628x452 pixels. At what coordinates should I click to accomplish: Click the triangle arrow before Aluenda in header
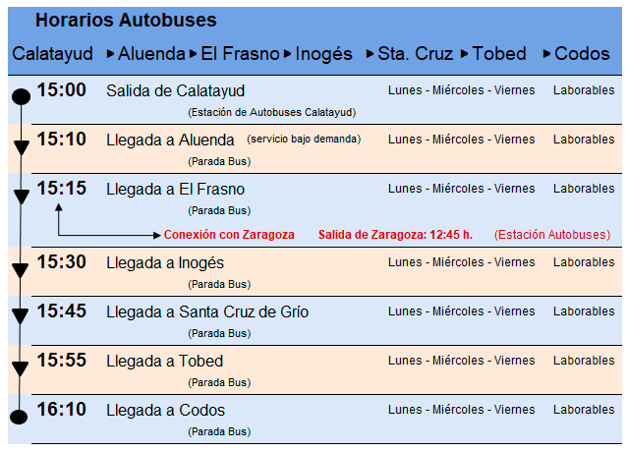(x=110, y=54)
